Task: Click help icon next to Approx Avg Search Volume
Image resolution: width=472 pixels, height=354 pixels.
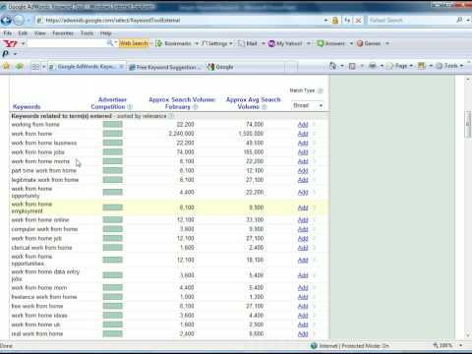Action: (265, 107)
